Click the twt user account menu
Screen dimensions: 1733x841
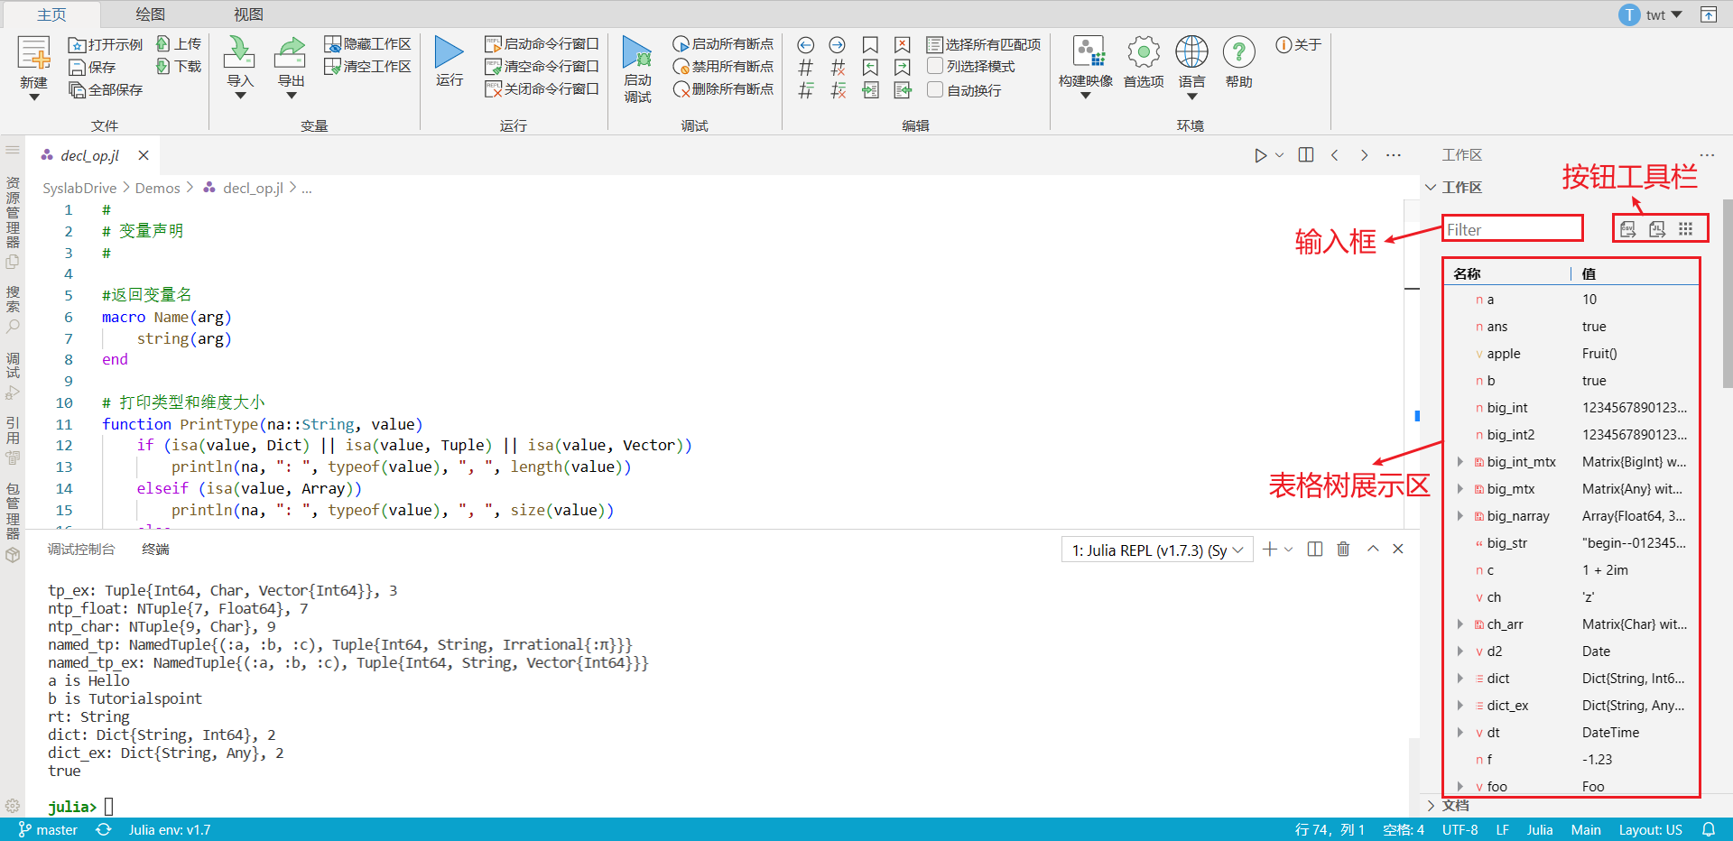[x=1651, y=14]
